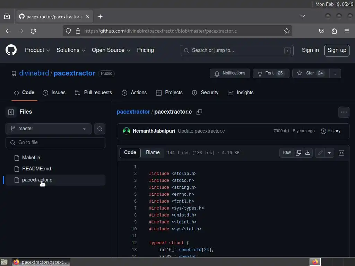Switch to the Blame view
Viewport: 355px width, 266px height.
click(153, 153)
